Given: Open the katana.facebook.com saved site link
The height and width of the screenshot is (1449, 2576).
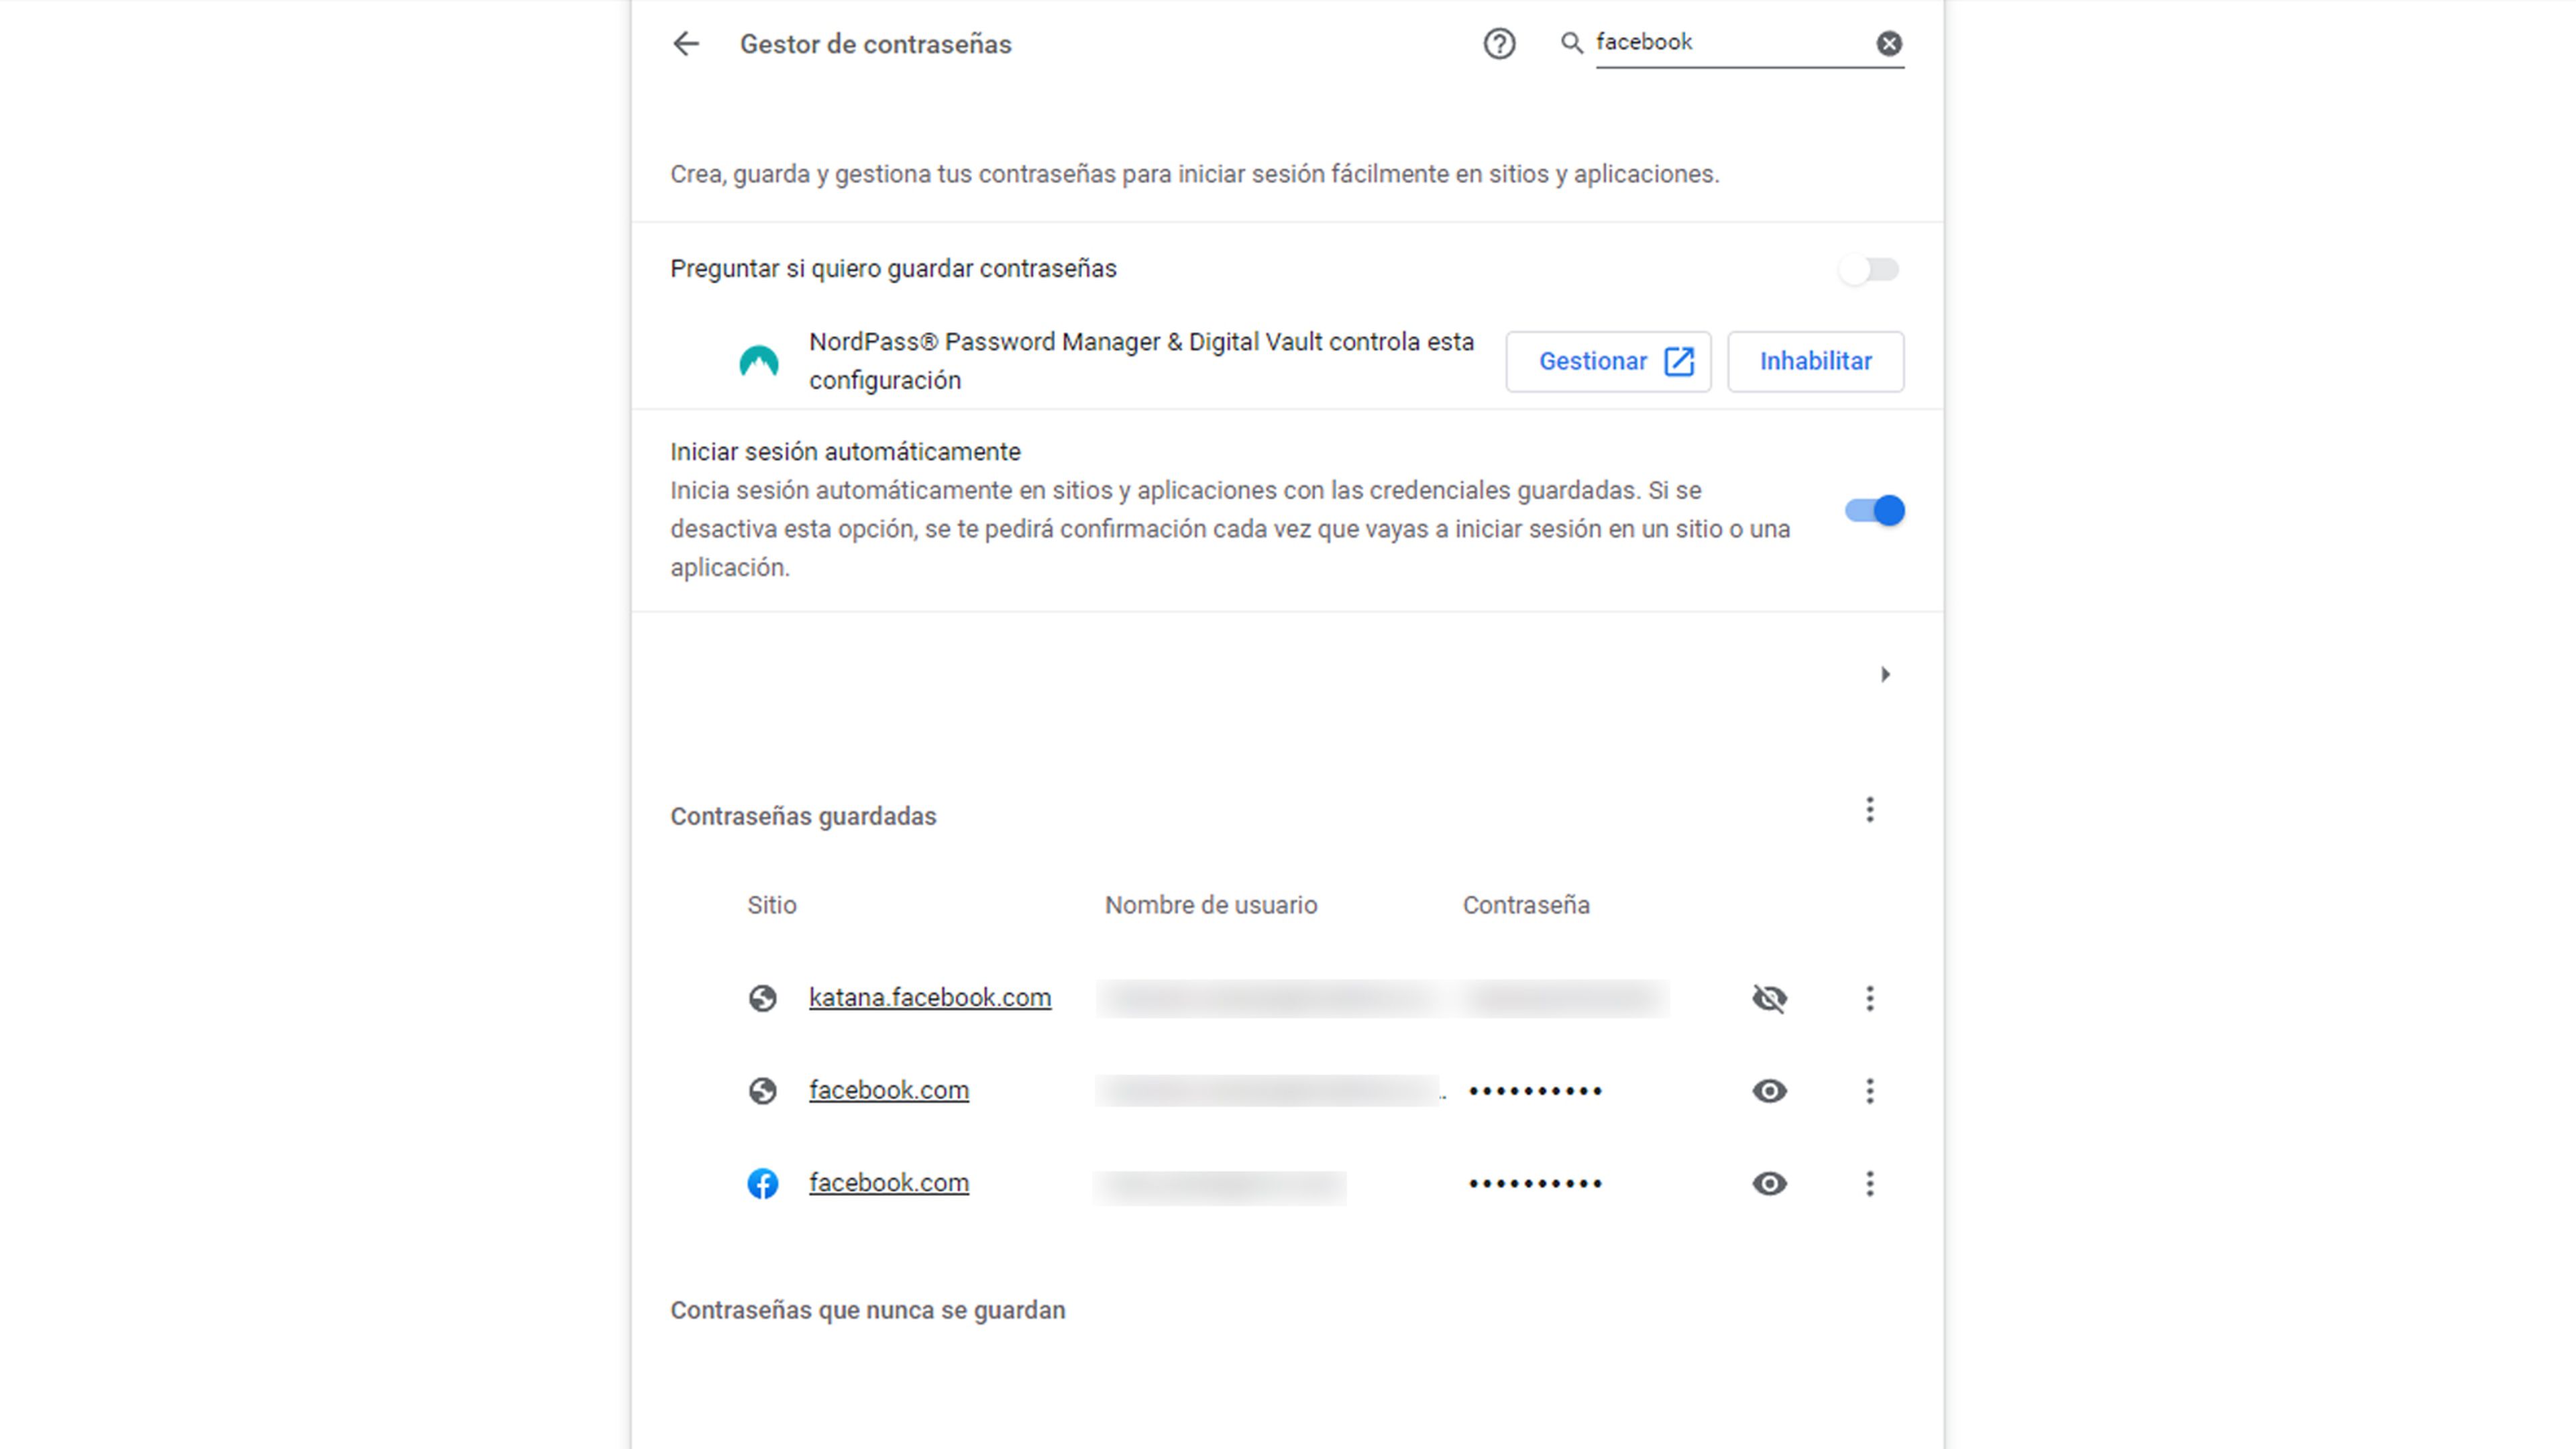Looking at the screenshot, I should (929, 996).
